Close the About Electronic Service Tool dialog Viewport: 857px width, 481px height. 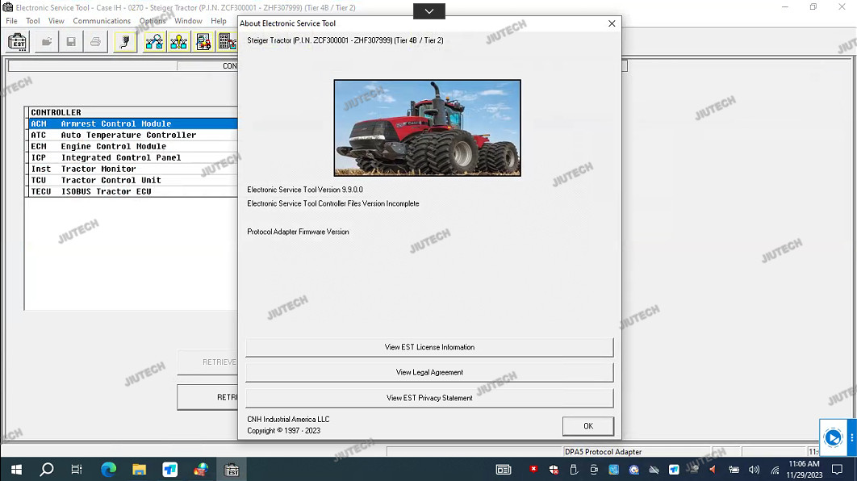[612, 23]
